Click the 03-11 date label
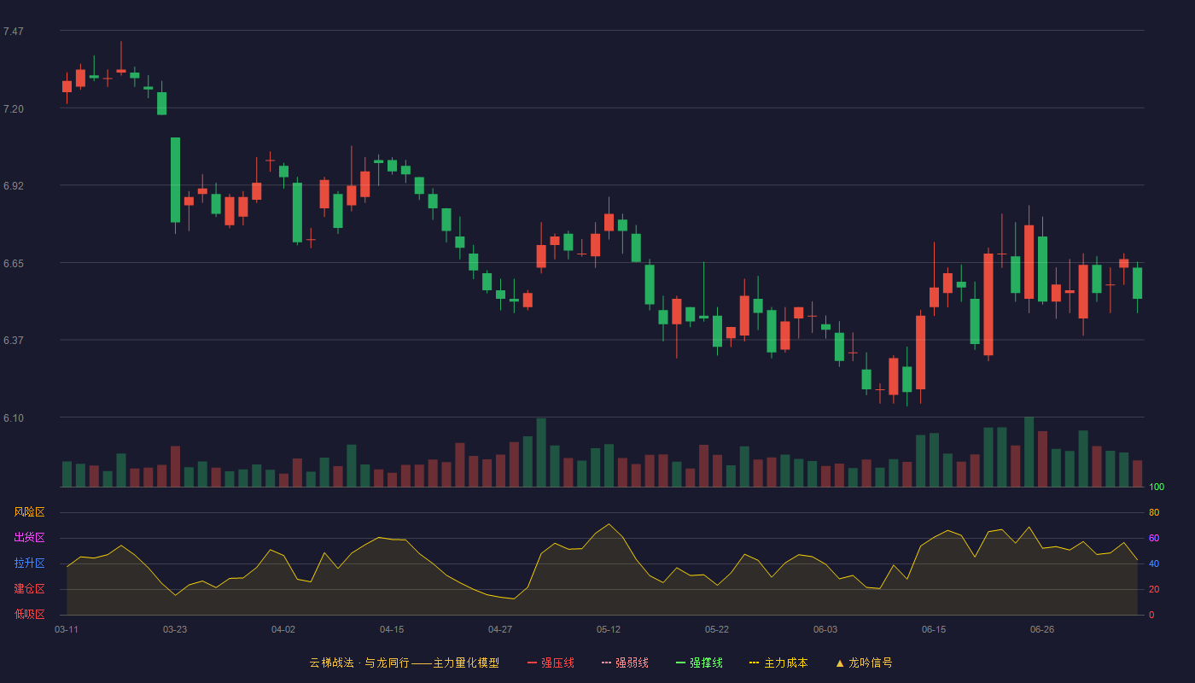Screen dimensions: 1195x683 tap(67, 629)
